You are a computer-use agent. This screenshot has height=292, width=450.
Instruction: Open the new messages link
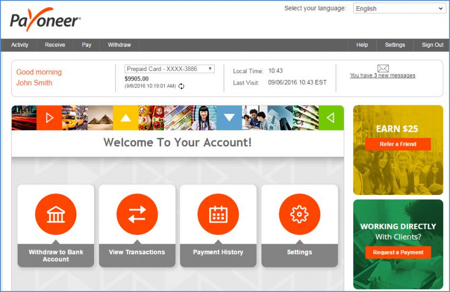click(x=383, y=76)
